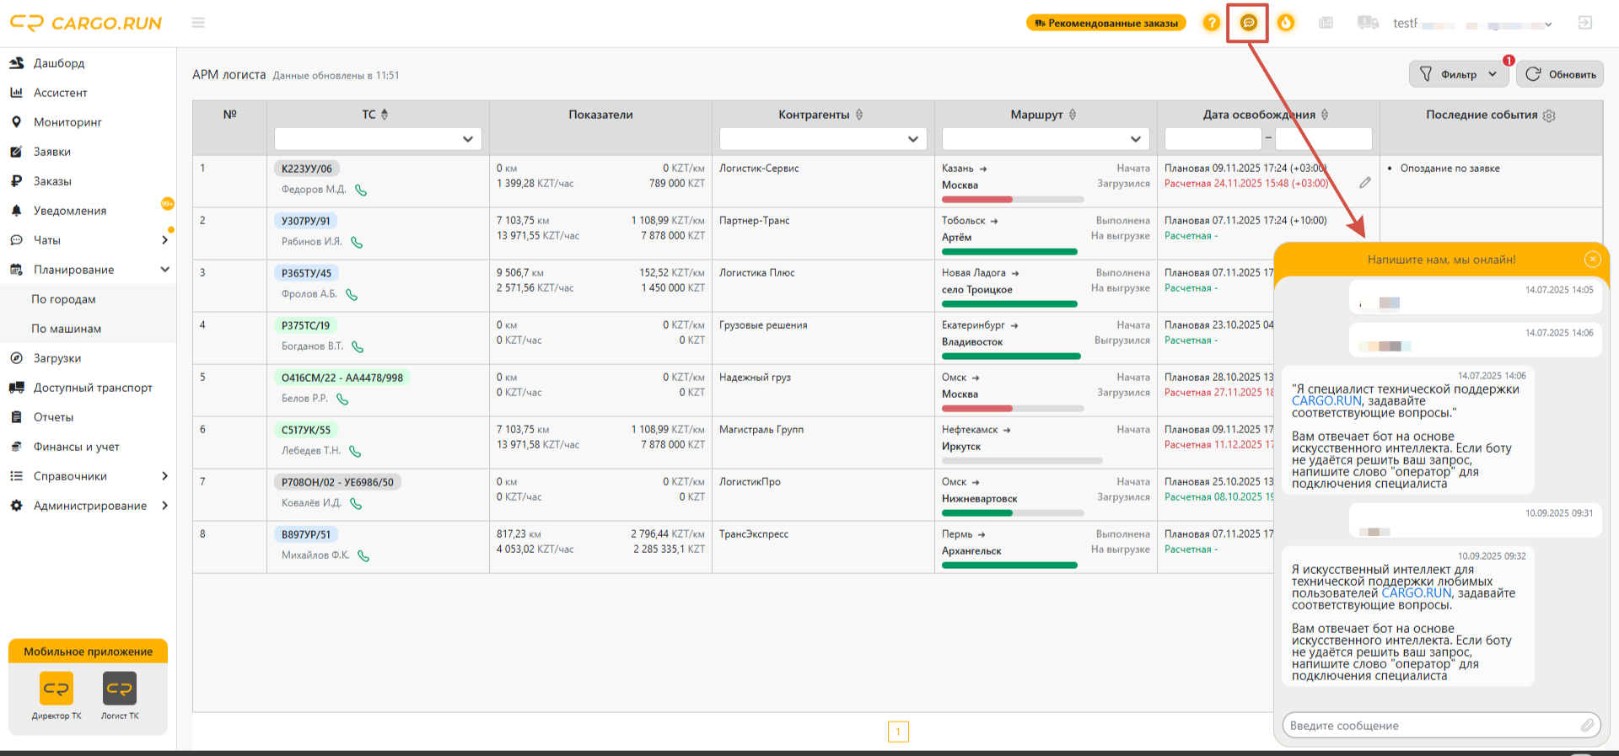Toggle the hamburger menu next to logo
The height and width of the screenshot is (756, 1619).
[198, 23]
